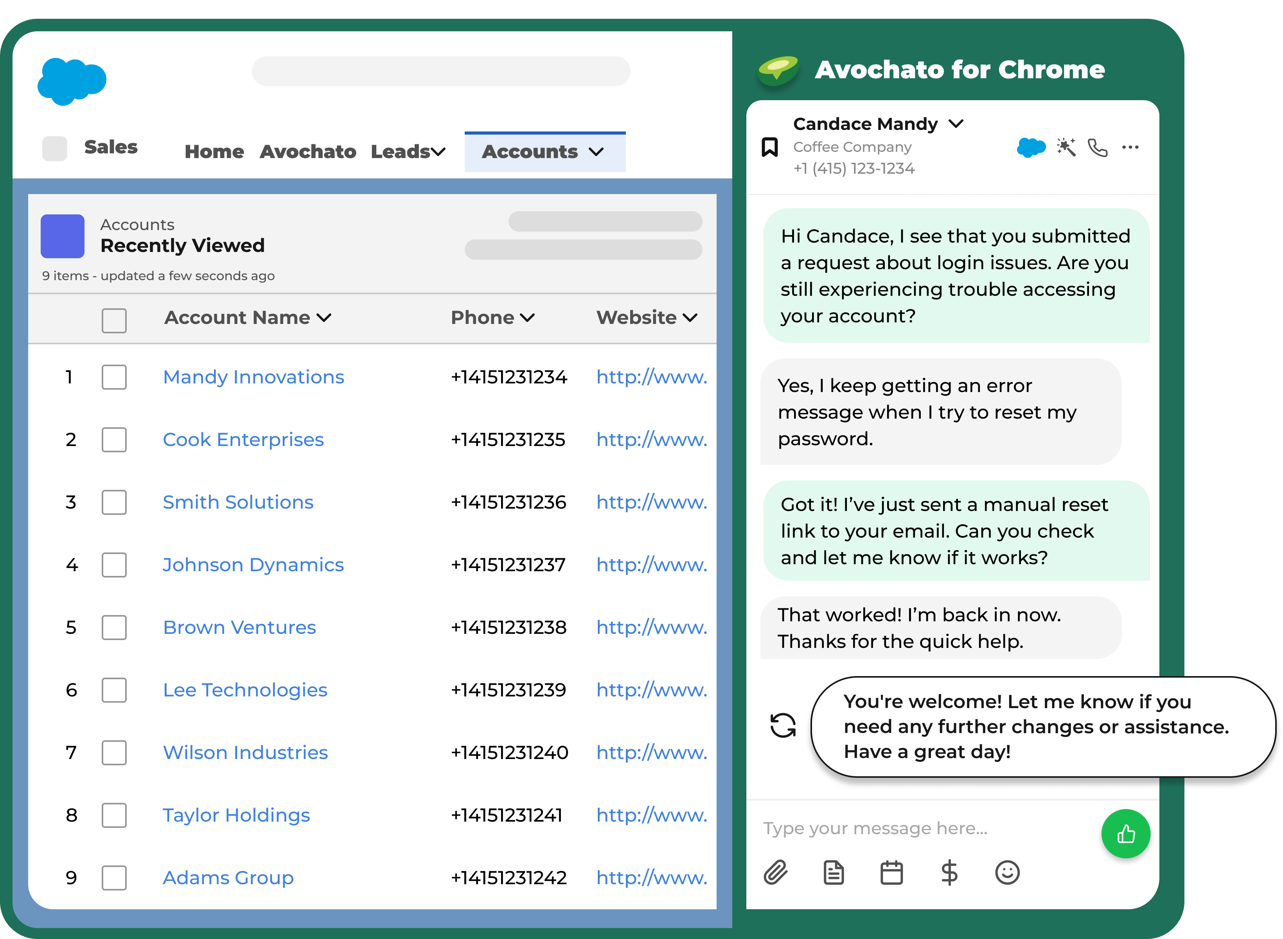Image resolution: width=1283 pixels, height=939 pixels.
Task: Click the dollar sign payment icon
Action: [949, 872]
